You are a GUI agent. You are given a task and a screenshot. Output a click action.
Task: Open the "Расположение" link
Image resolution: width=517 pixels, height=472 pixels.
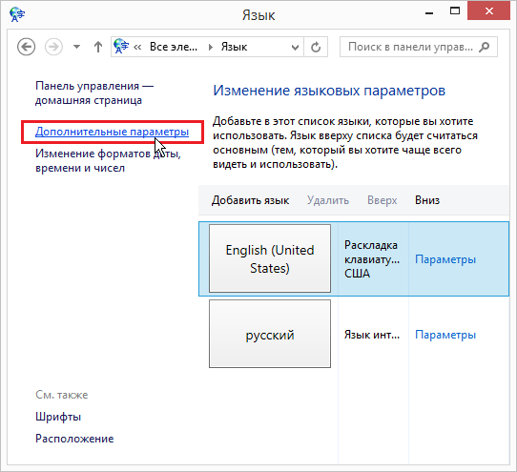74,439
